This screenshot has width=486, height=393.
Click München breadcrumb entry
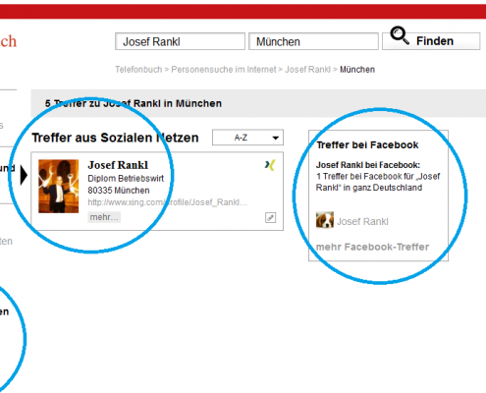(357, 70)
